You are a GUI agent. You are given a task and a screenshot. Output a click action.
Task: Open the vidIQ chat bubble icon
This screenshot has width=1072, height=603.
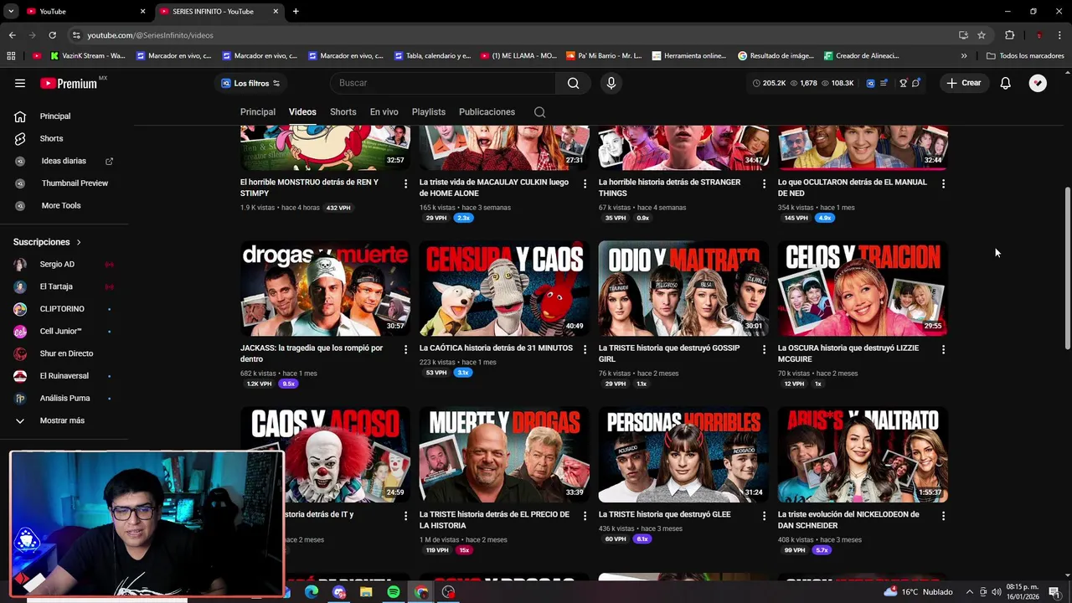click(x=915, y=83)
